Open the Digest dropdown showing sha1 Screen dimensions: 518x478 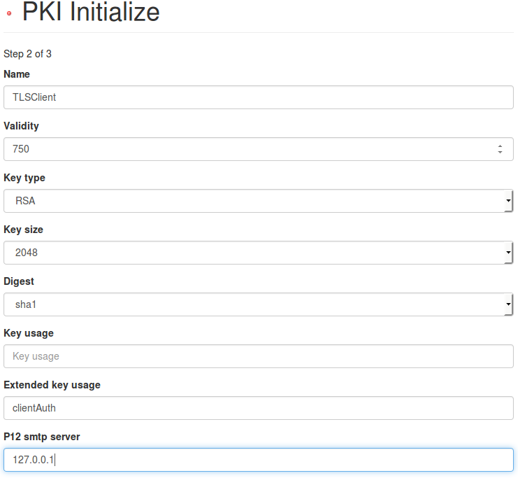pos(259,304)
